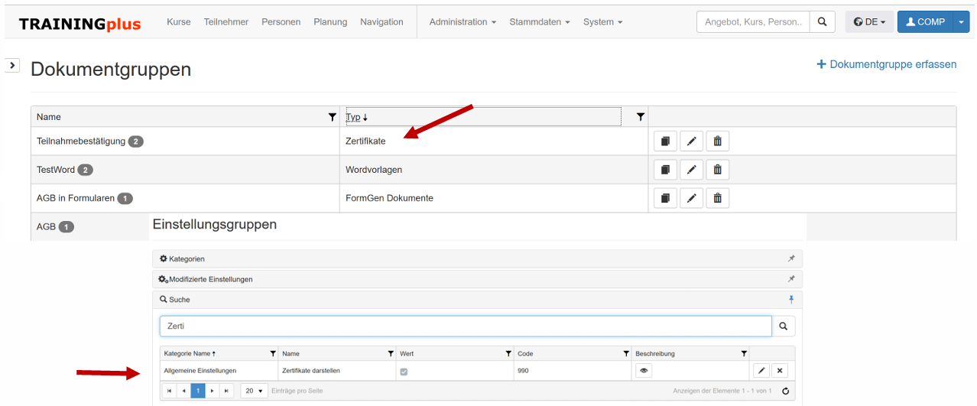The image size is (977, 406).
Task: Refresh the settings grid
Action: click(785, 391)
